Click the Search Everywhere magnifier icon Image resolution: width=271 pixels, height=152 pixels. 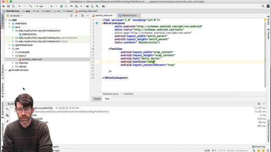tap(263, 6)
